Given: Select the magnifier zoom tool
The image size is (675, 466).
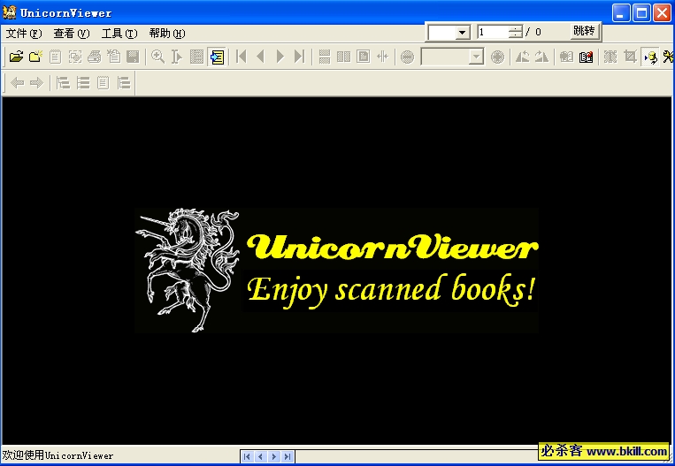Looking at the screenshot, I should [157, 57].
